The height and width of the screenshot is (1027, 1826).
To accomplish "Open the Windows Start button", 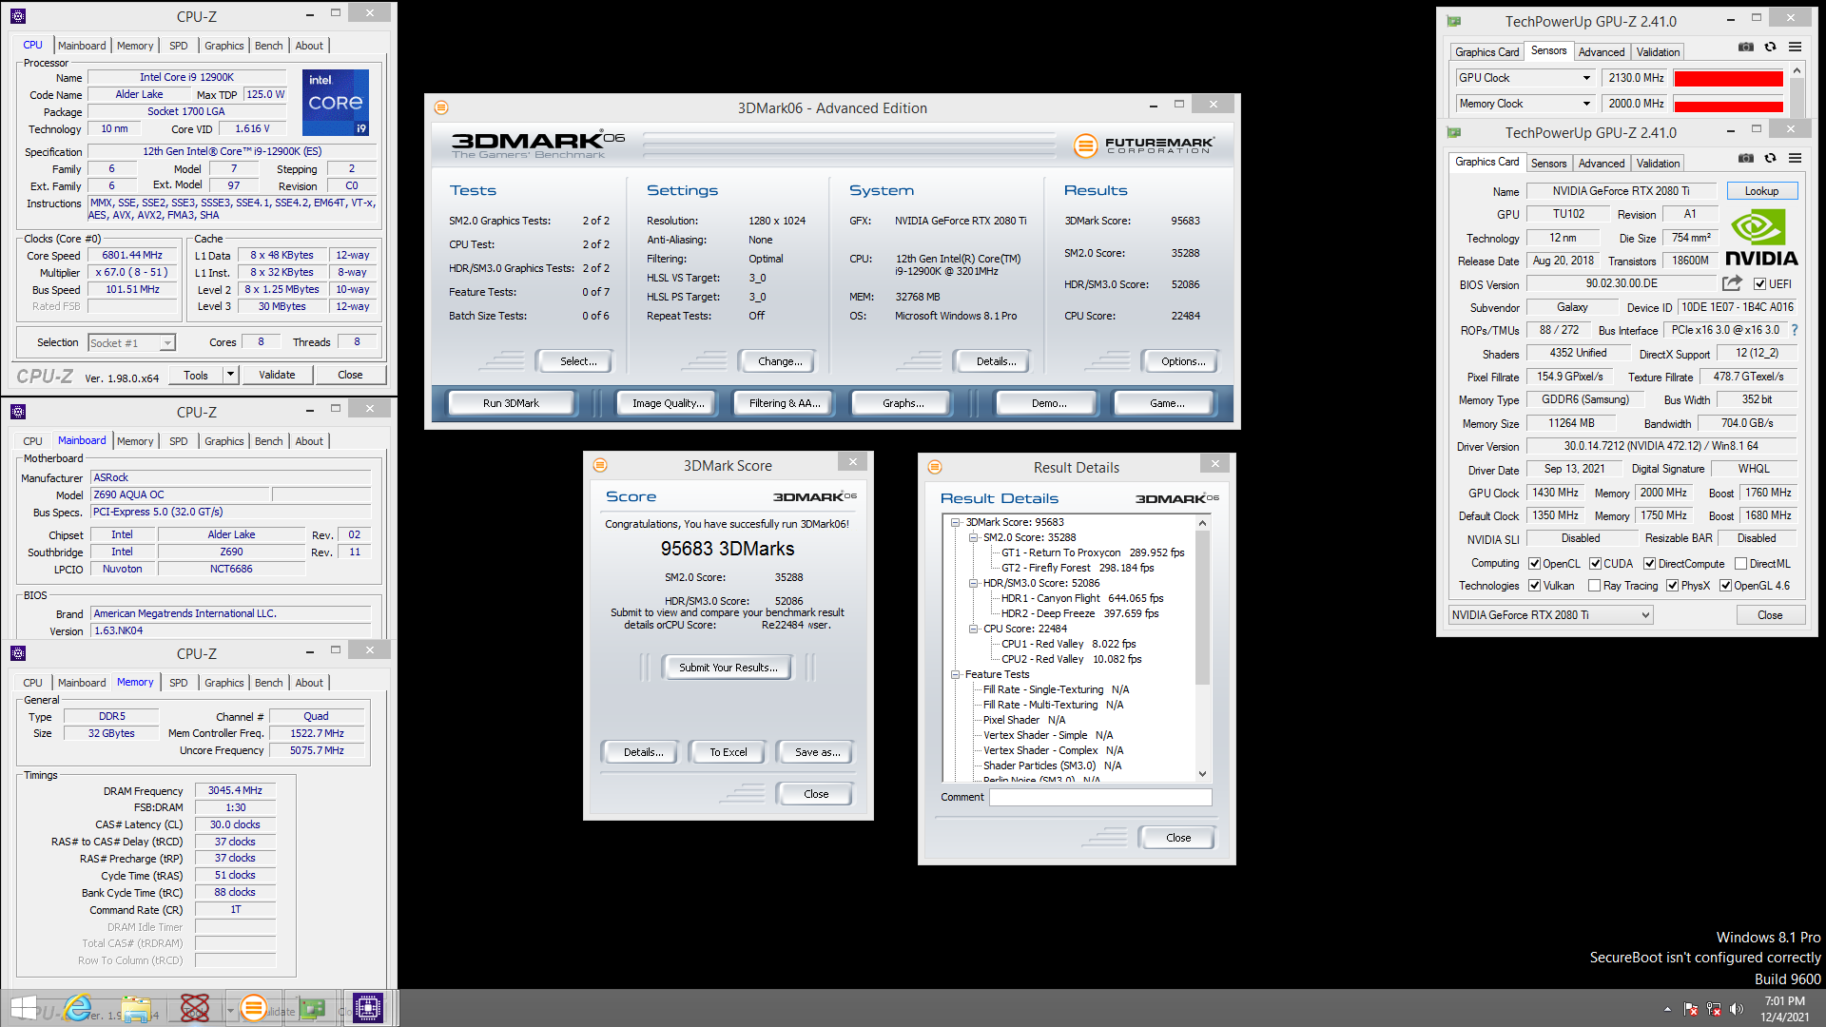I will point(24,1008).
